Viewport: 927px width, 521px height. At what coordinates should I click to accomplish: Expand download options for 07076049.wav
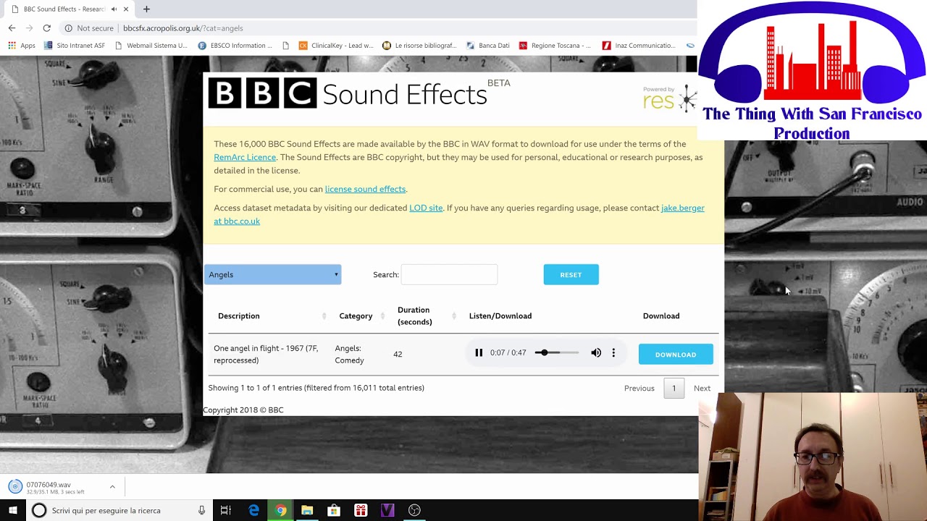(112, 487)
